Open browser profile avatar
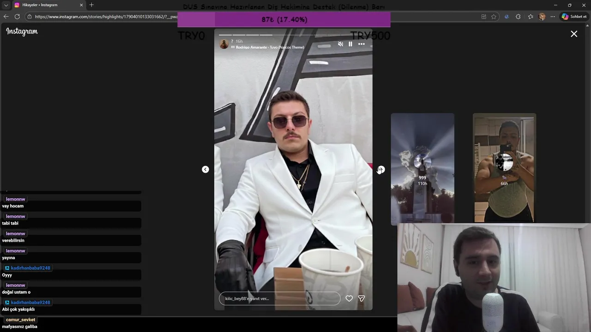Screen dimensions: 591x332 (x=542, y=17)
